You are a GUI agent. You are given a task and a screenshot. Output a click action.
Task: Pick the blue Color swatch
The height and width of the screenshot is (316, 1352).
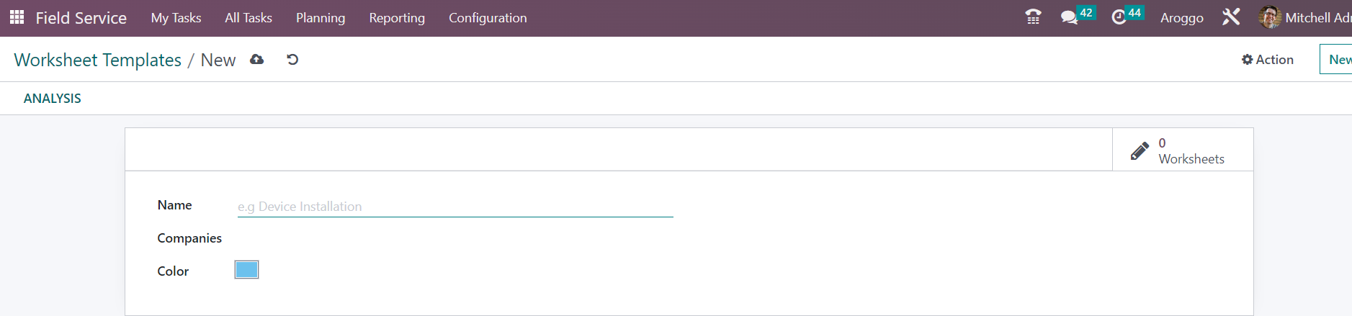pyautogui.click(x=246, y=270)
